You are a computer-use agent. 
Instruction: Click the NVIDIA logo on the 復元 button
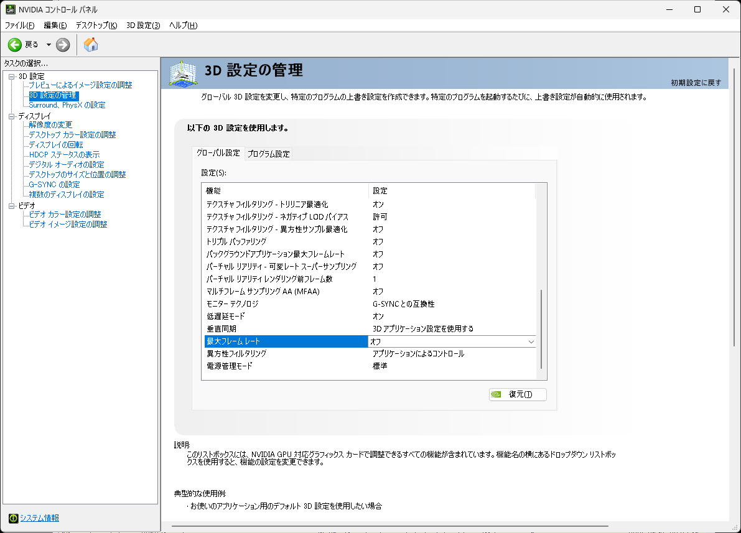pos(496,394)
